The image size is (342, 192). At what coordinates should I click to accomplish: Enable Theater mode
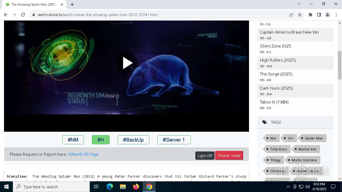click(229, 155)
